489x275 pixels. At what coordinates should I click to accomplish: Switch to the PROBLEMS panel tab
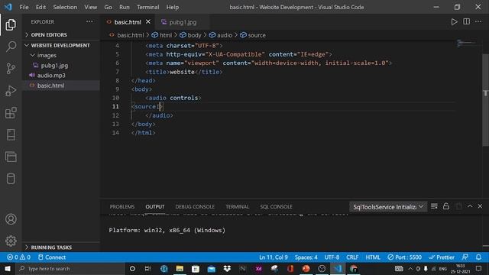[122, 206]
